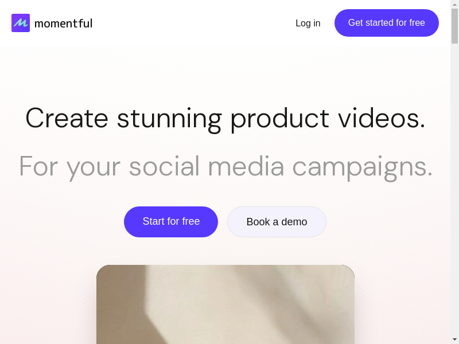The width and height of the screenshot is (459, 344).
Task: Open the hero product video preview
Action: pos(225,304)
